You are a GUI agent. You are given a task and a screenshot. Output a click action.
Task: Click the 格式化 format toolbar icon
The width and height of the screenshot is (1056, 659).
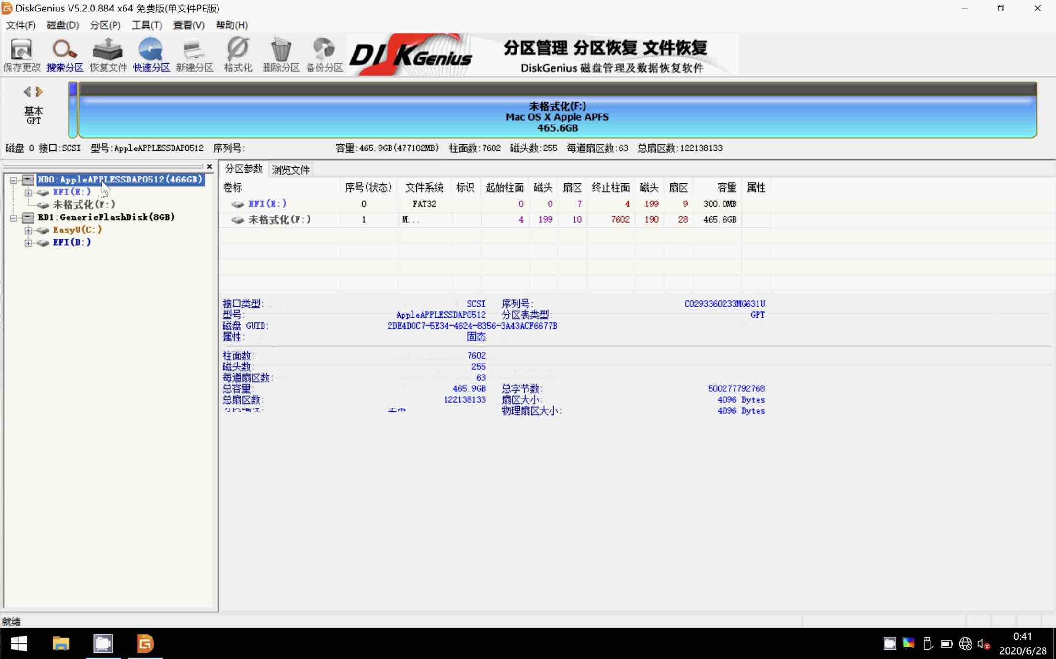(x=238, y=55)
